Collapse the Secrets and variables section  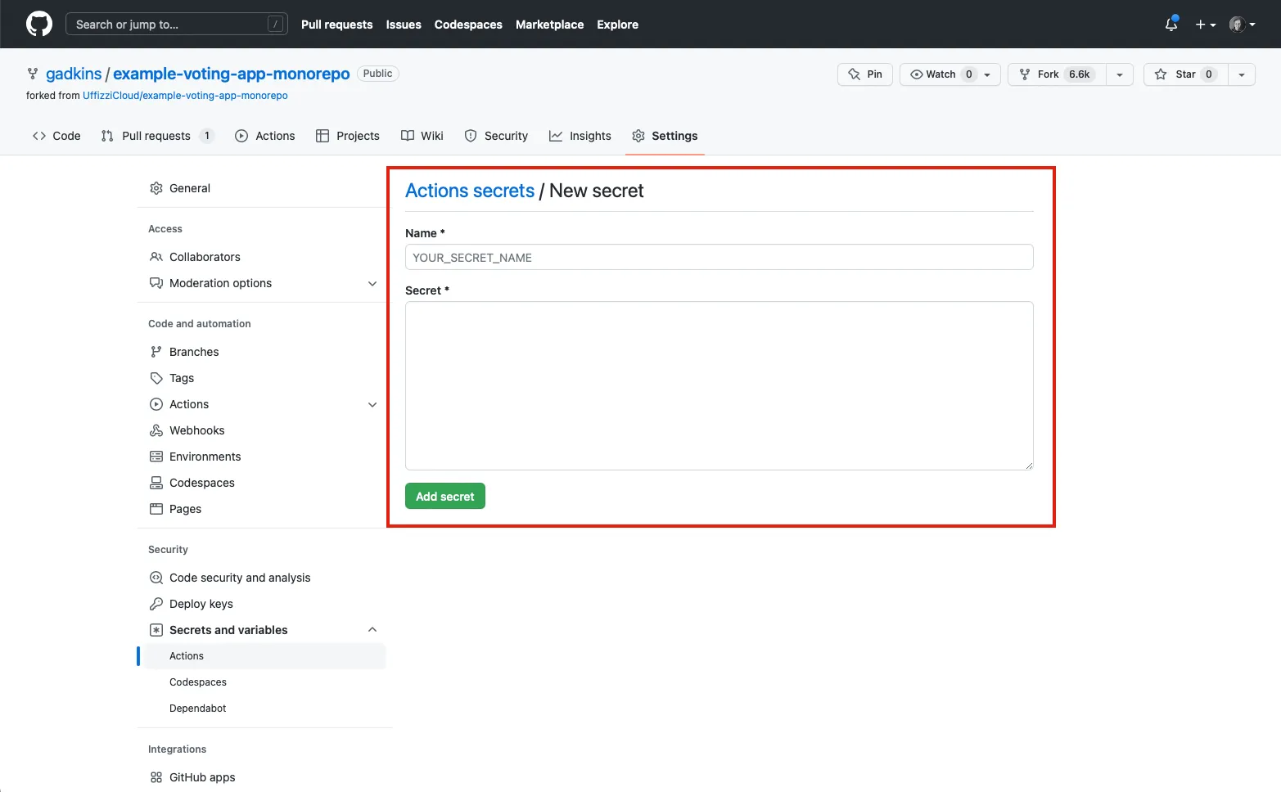(372, 630)
